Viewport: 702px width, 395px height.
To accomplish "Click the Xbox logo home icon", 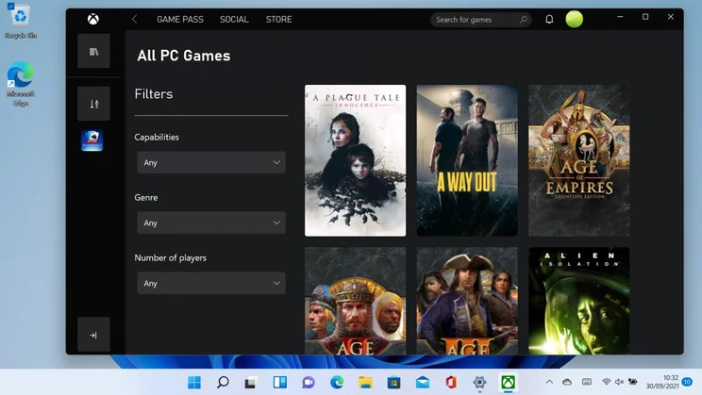I will click(x=93, y=19).
